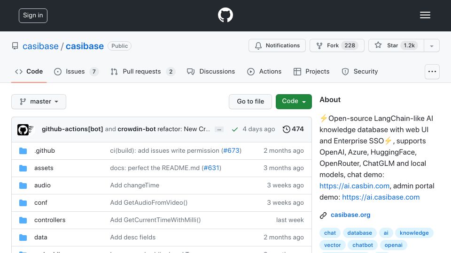
Task: Open the casibase.org website link
Action: [x=350, y=215]
